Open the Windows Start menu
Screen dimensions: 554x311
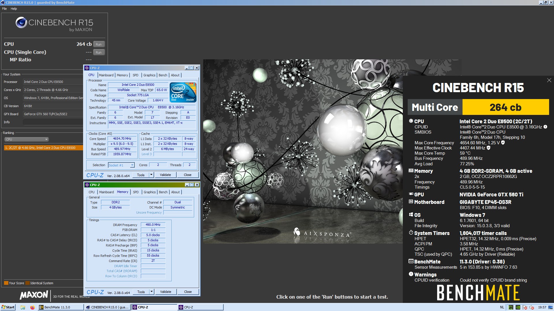[x=8, y=307]
